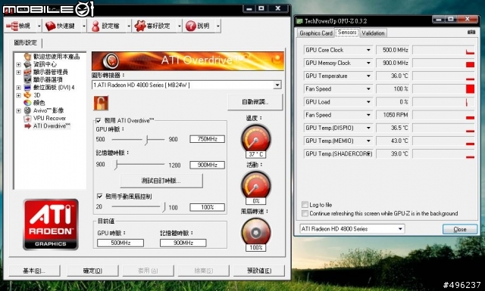The height and width of the screenshot is (291, 485).
Task: Switch to the Sensors tab
Action: coord(347,33)
